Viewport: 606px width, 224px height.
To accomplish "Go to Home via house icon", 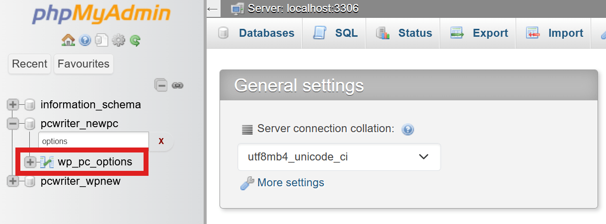I will pos(68,40).
